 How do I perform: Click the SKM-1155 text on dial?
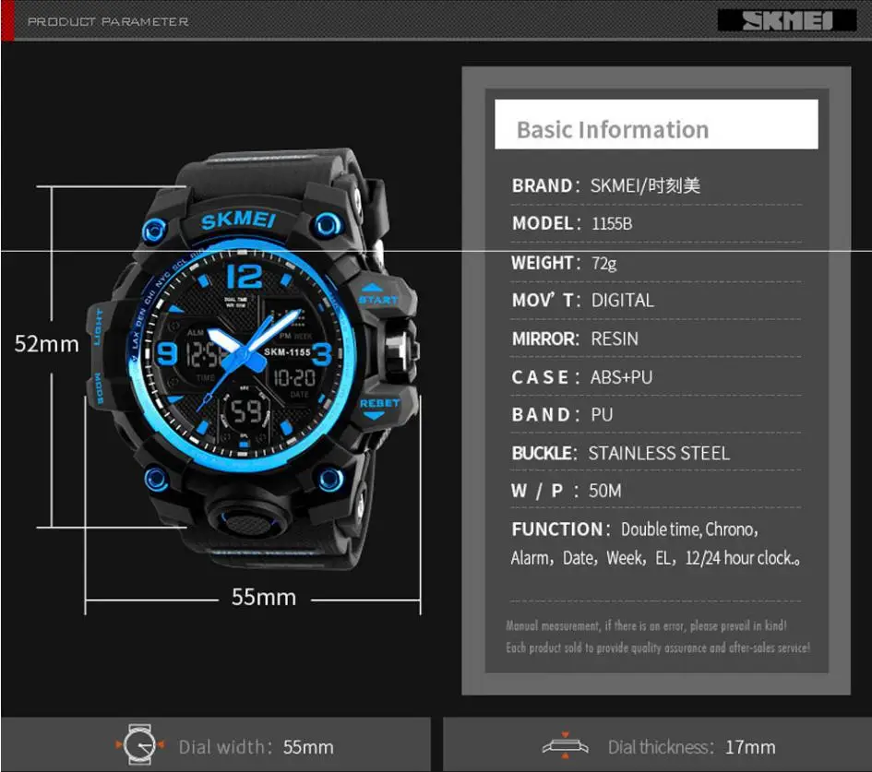tap(287, 351)
